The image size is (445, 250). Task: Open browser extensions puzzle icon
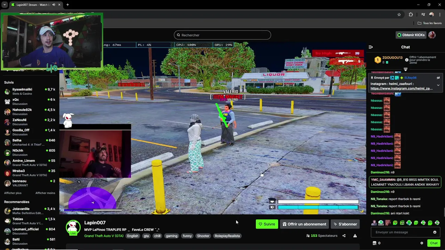tap(411, 15)
